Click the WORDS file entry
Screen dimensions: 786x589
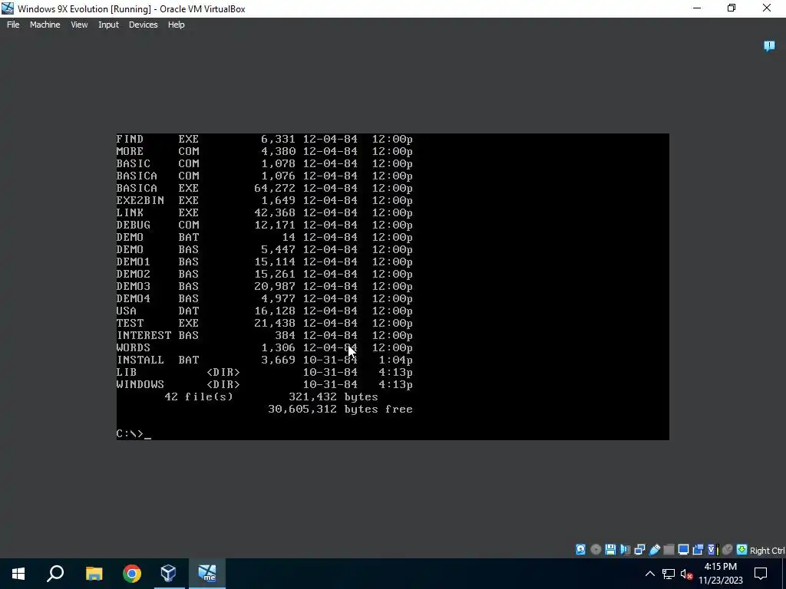[264, 347]
